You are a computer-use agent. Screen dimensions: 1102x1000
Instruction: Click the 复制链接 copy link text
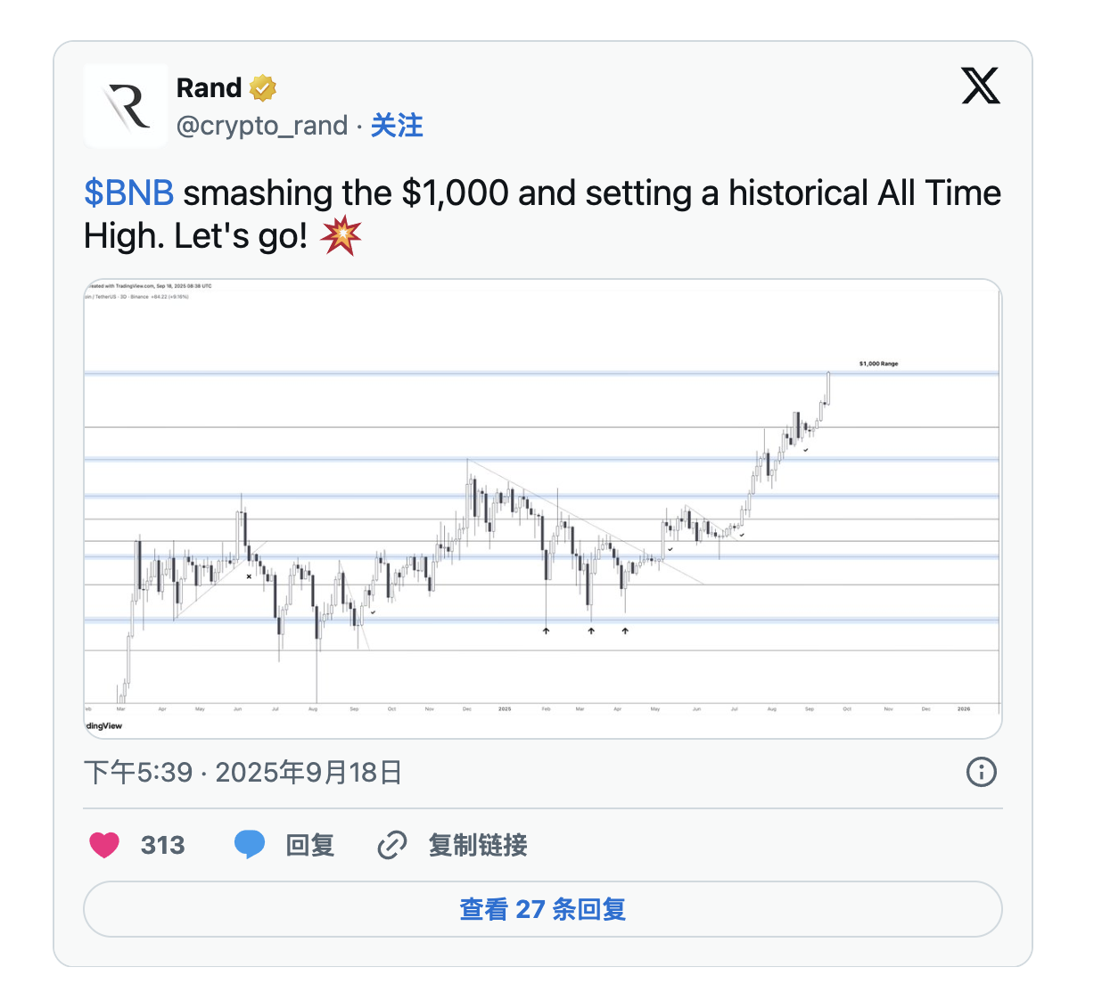[478, 845]
